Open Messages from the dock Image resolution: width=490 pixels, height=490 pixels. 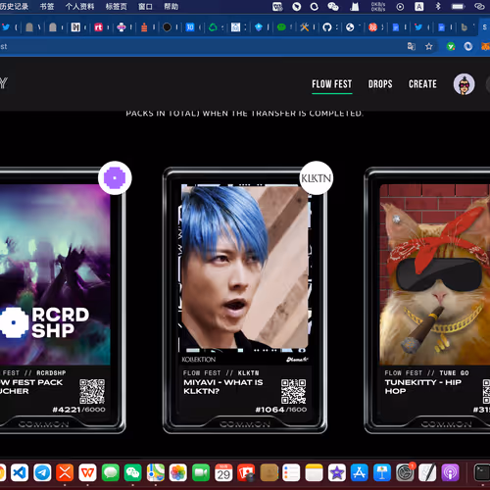pos(111,472)
